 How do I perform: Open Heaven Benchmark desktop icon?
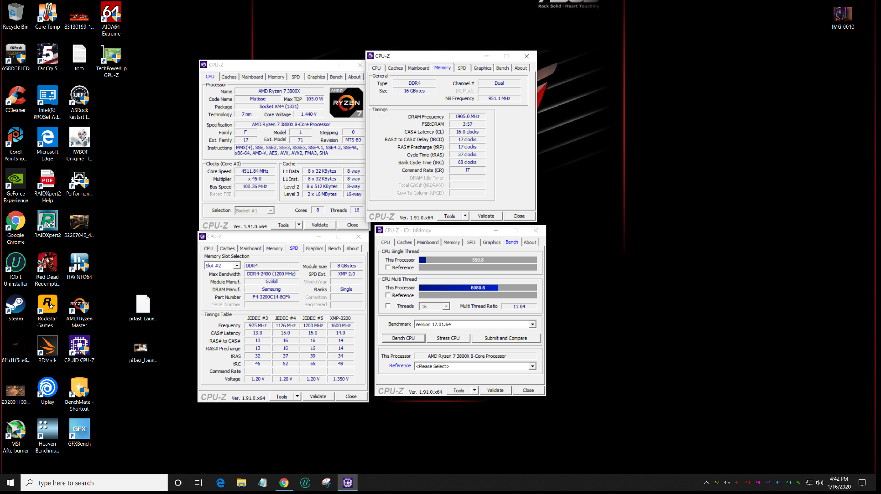click(x=47, y=436)
